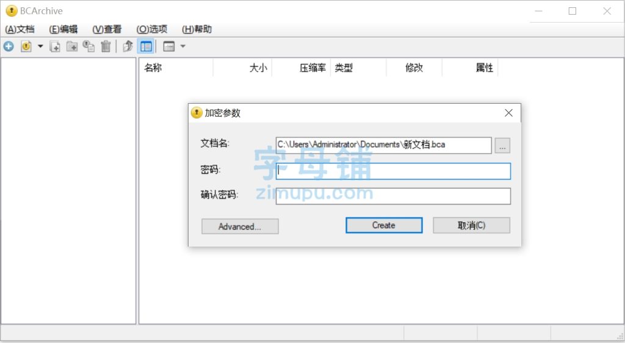
Task: Open the (O)选项 menu
Action: click(151, 29)
